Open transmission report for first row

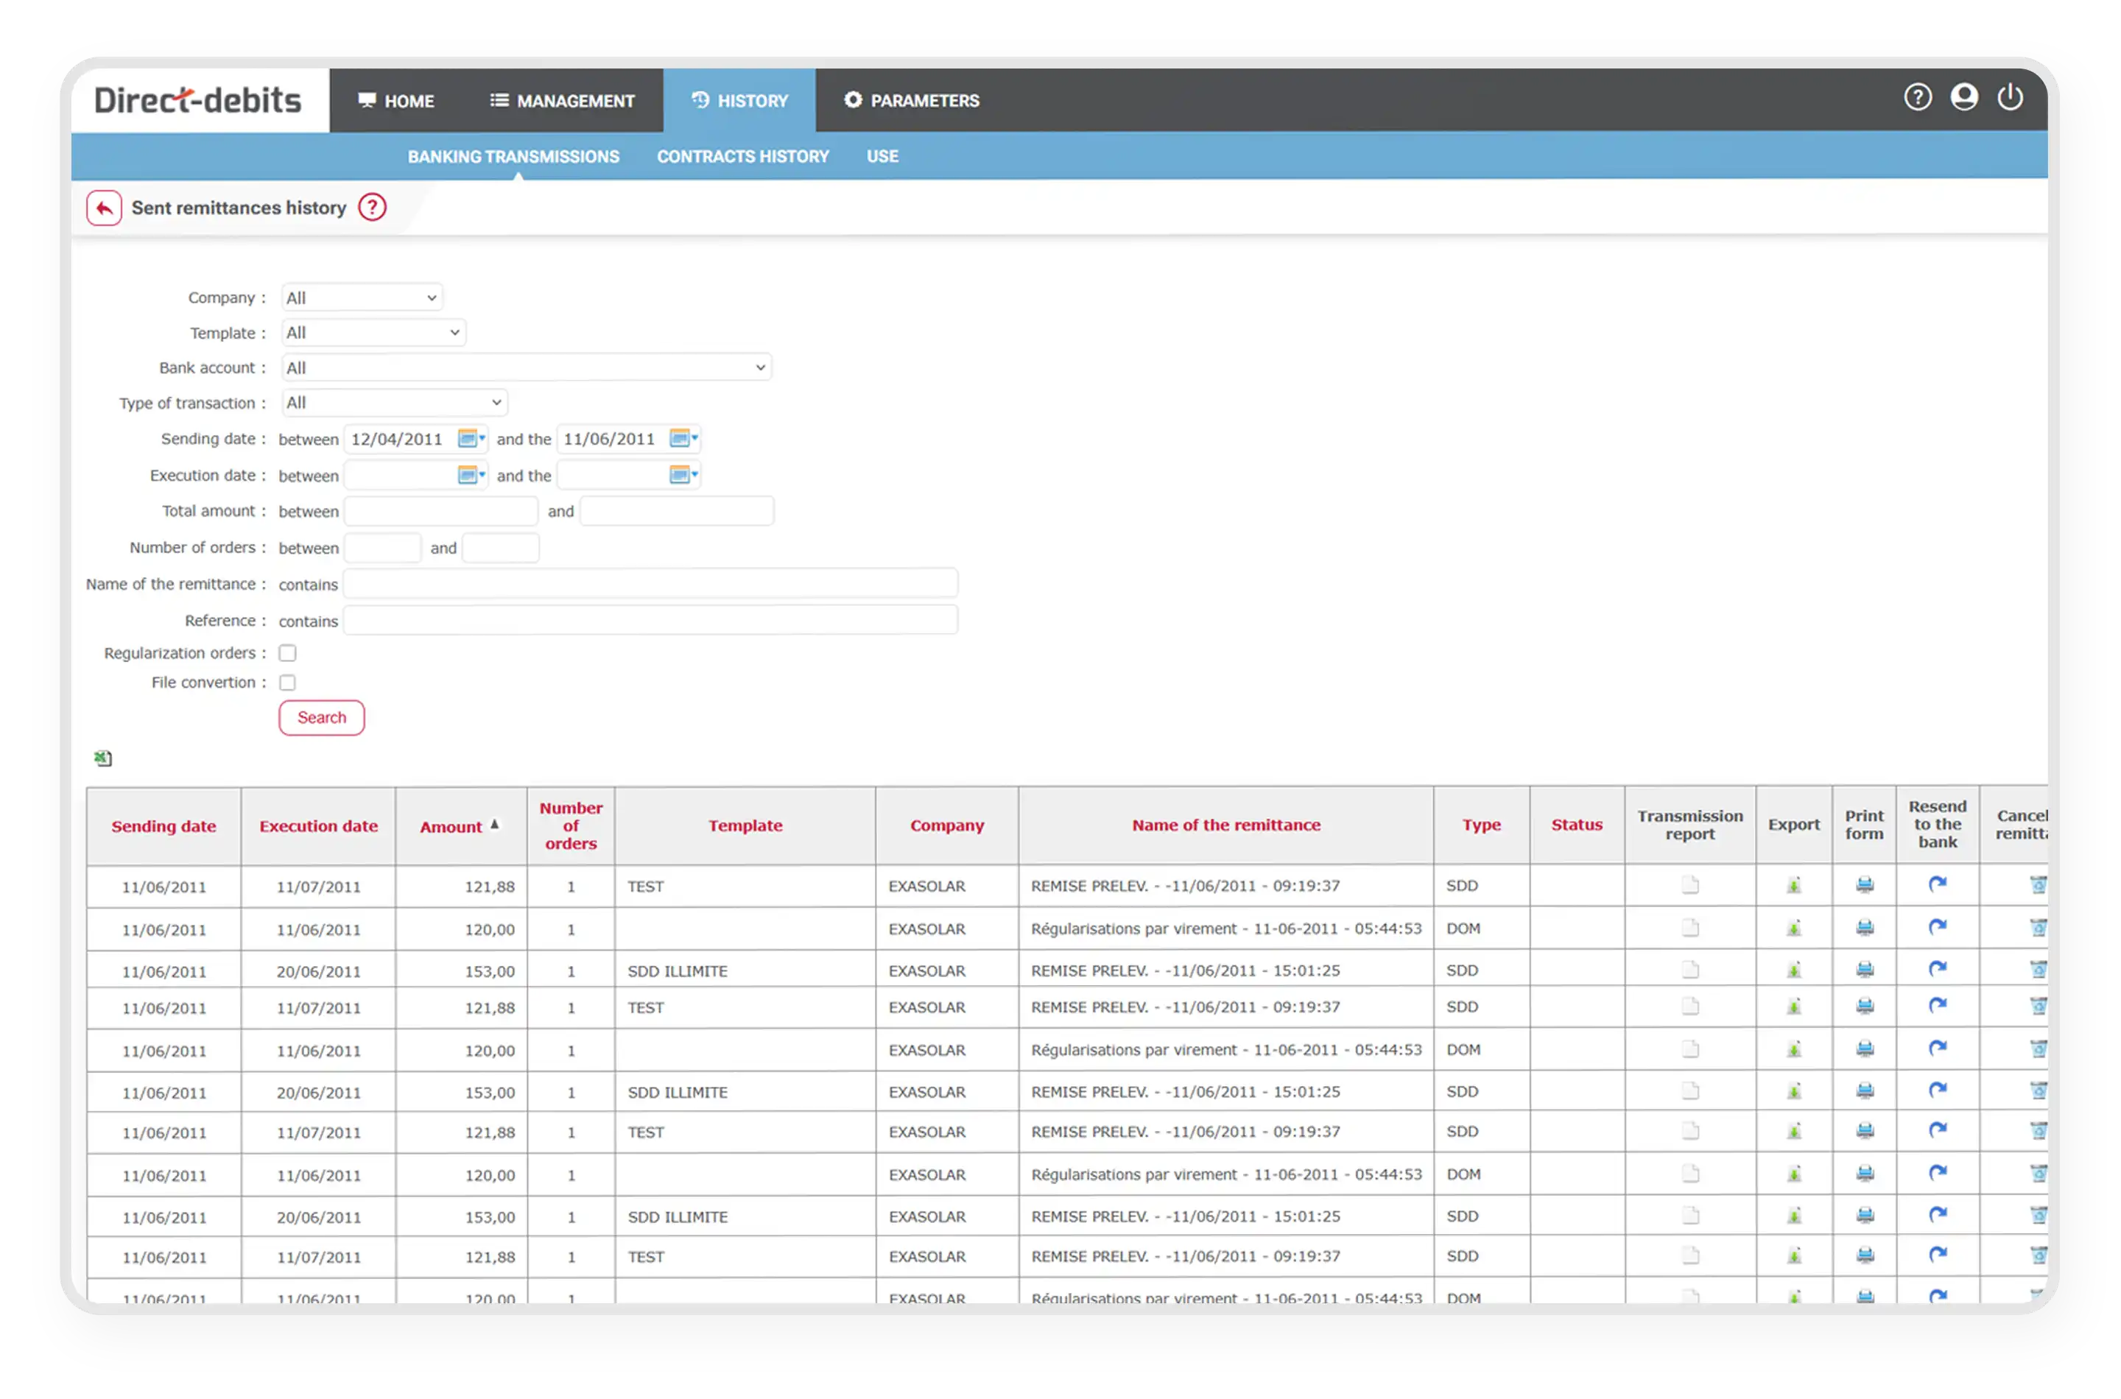[x=1689, y=885]
